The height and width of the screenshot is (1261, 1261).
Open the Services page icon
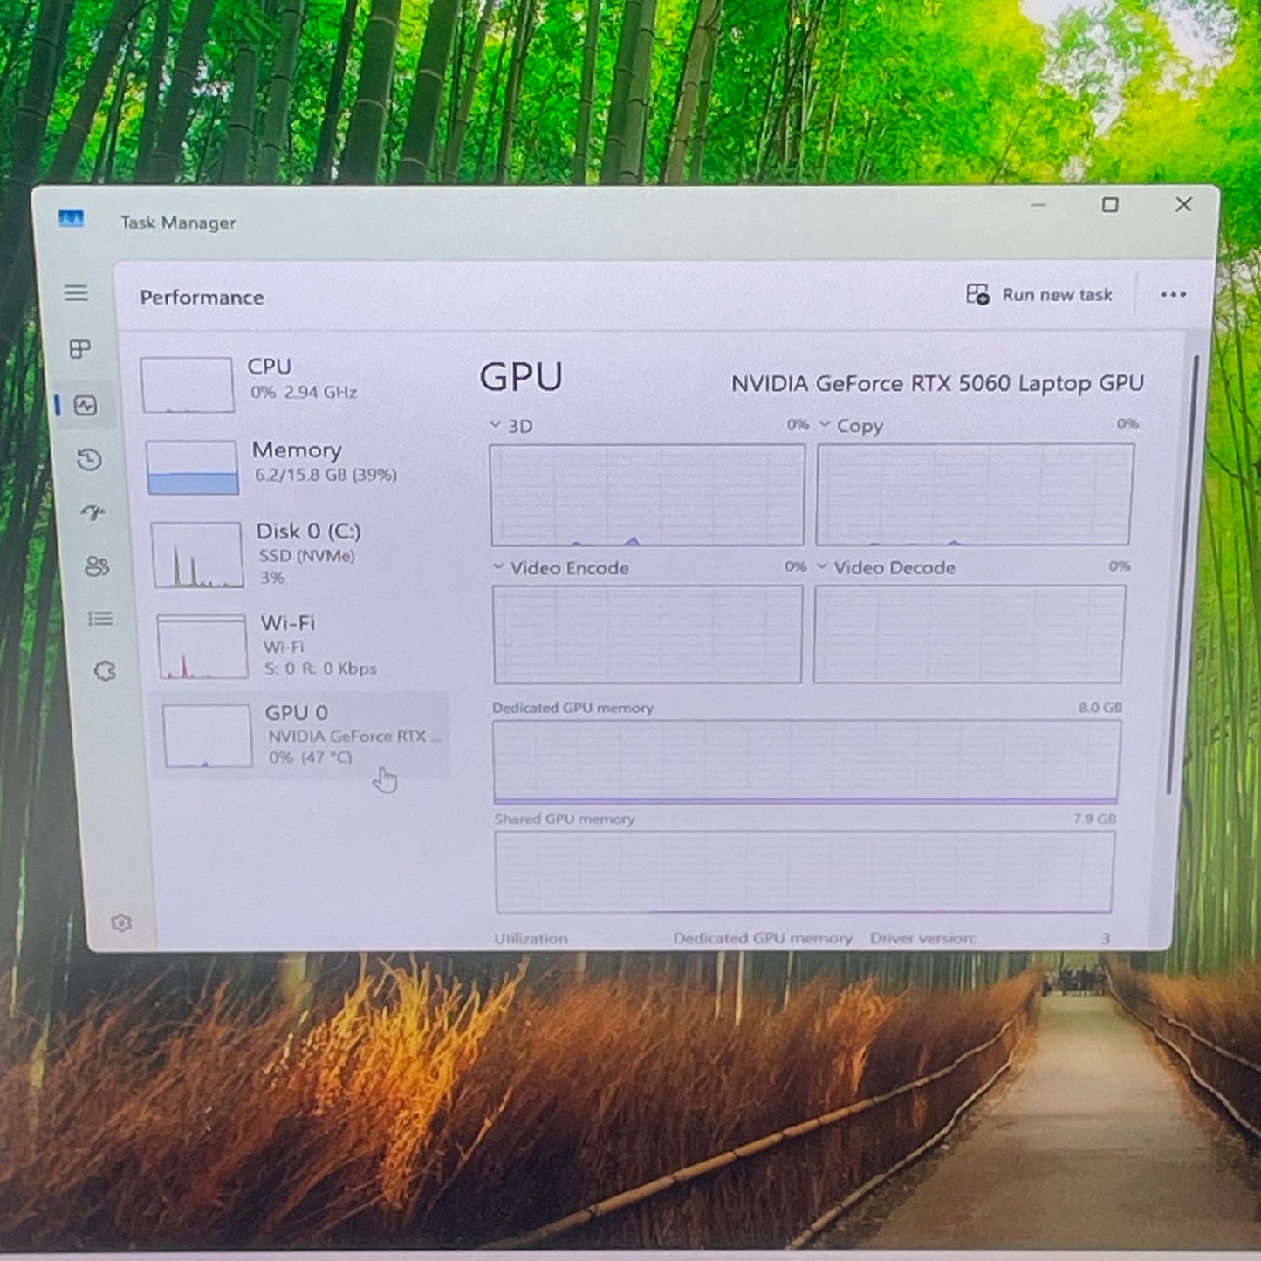tap(105, 671)
